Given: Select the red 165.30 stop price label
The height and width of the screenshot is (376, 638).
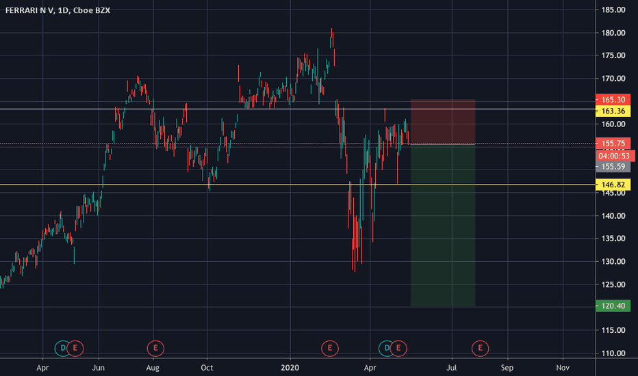Looking at the screenshot, I should coord(613,100).
